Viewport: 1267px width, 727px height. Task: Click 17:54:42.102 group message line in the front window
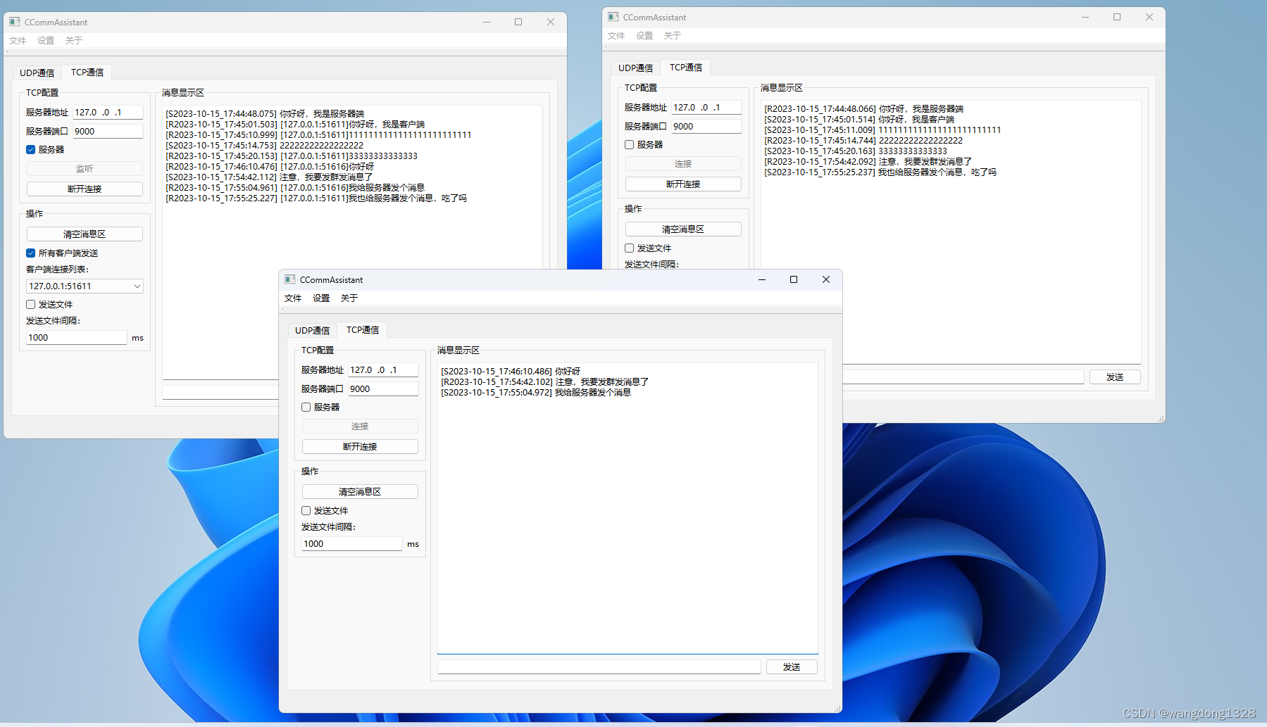pos(544,381)
